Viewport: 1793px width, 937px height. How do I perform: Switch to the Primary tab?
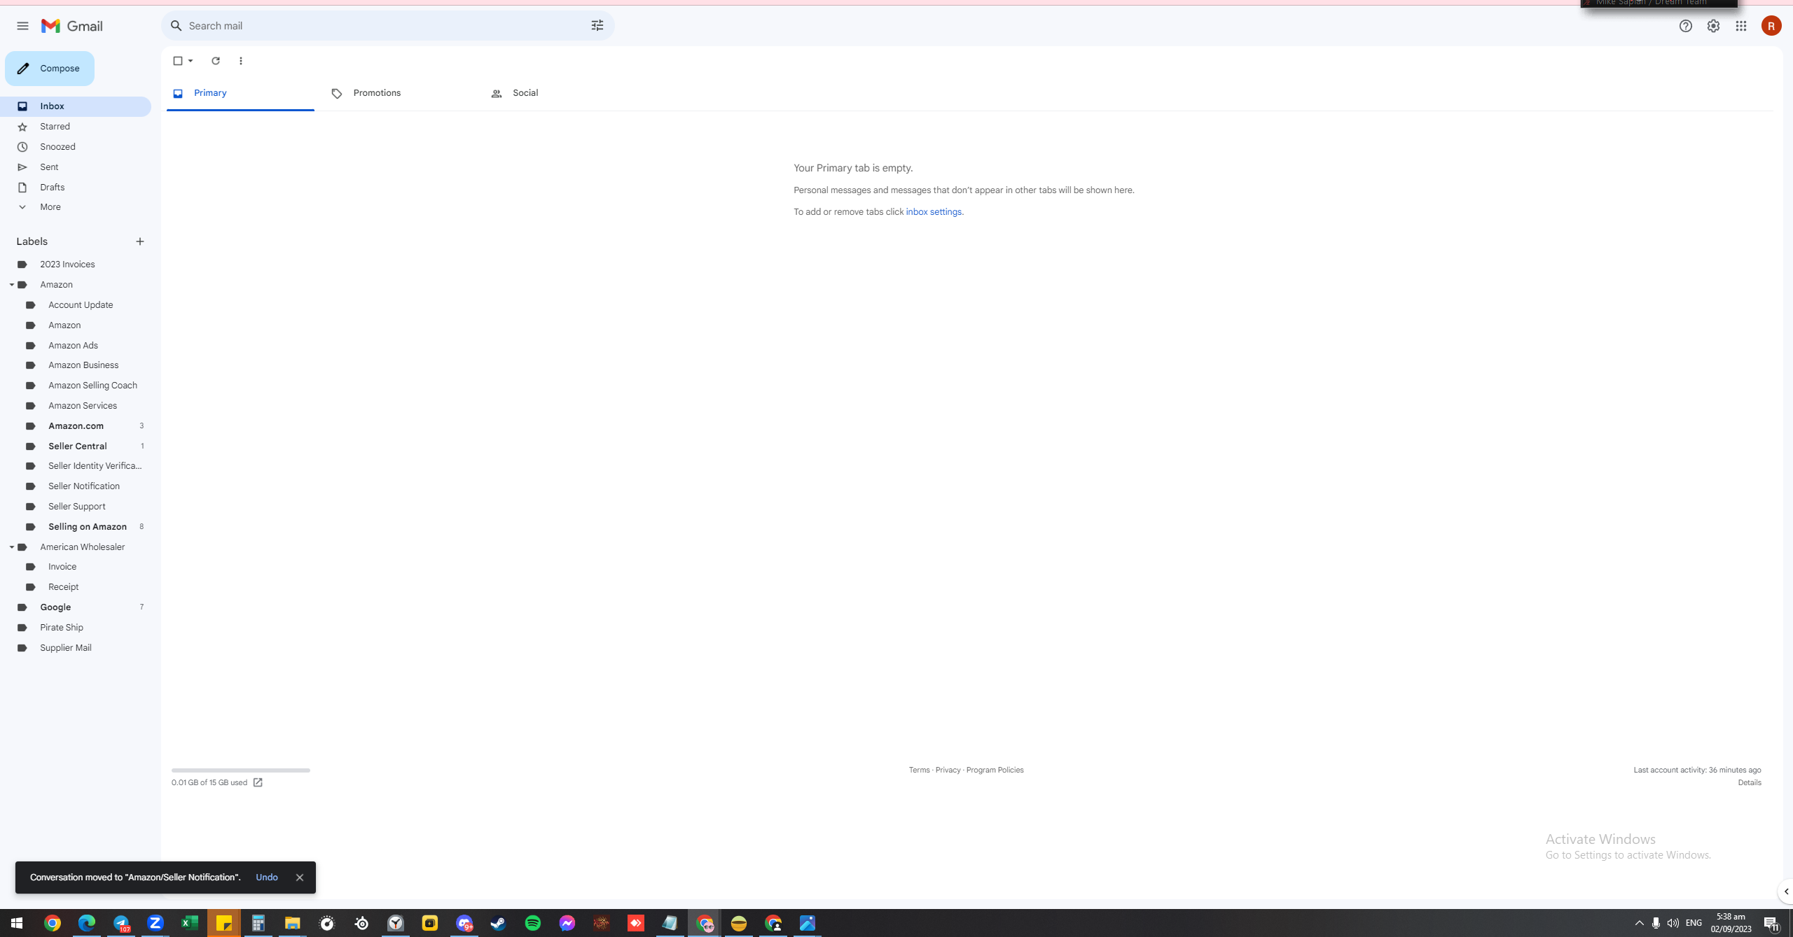point(240,94)
